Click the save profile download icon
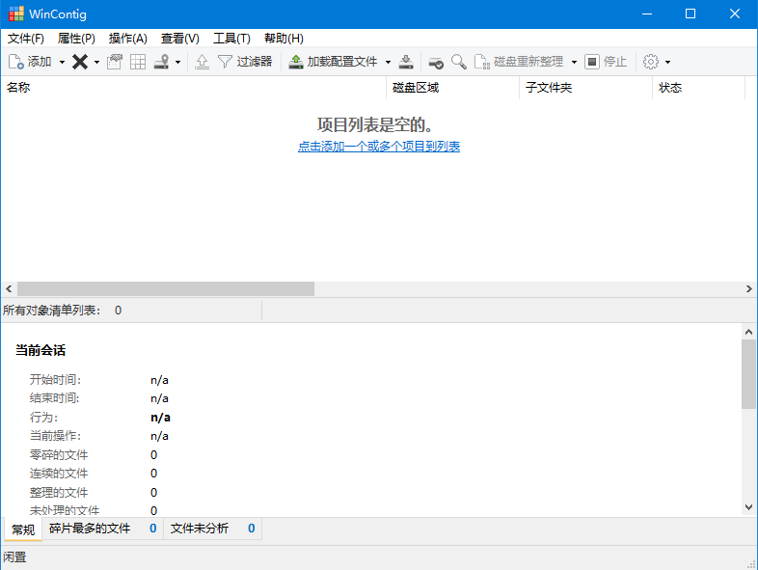 (x=406, y=62)
